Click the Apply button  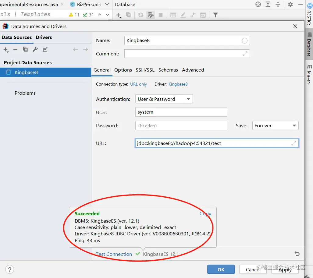[285, 269]
